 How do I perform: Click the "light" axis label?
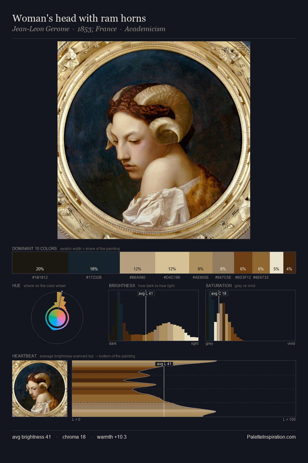(195, 344)
